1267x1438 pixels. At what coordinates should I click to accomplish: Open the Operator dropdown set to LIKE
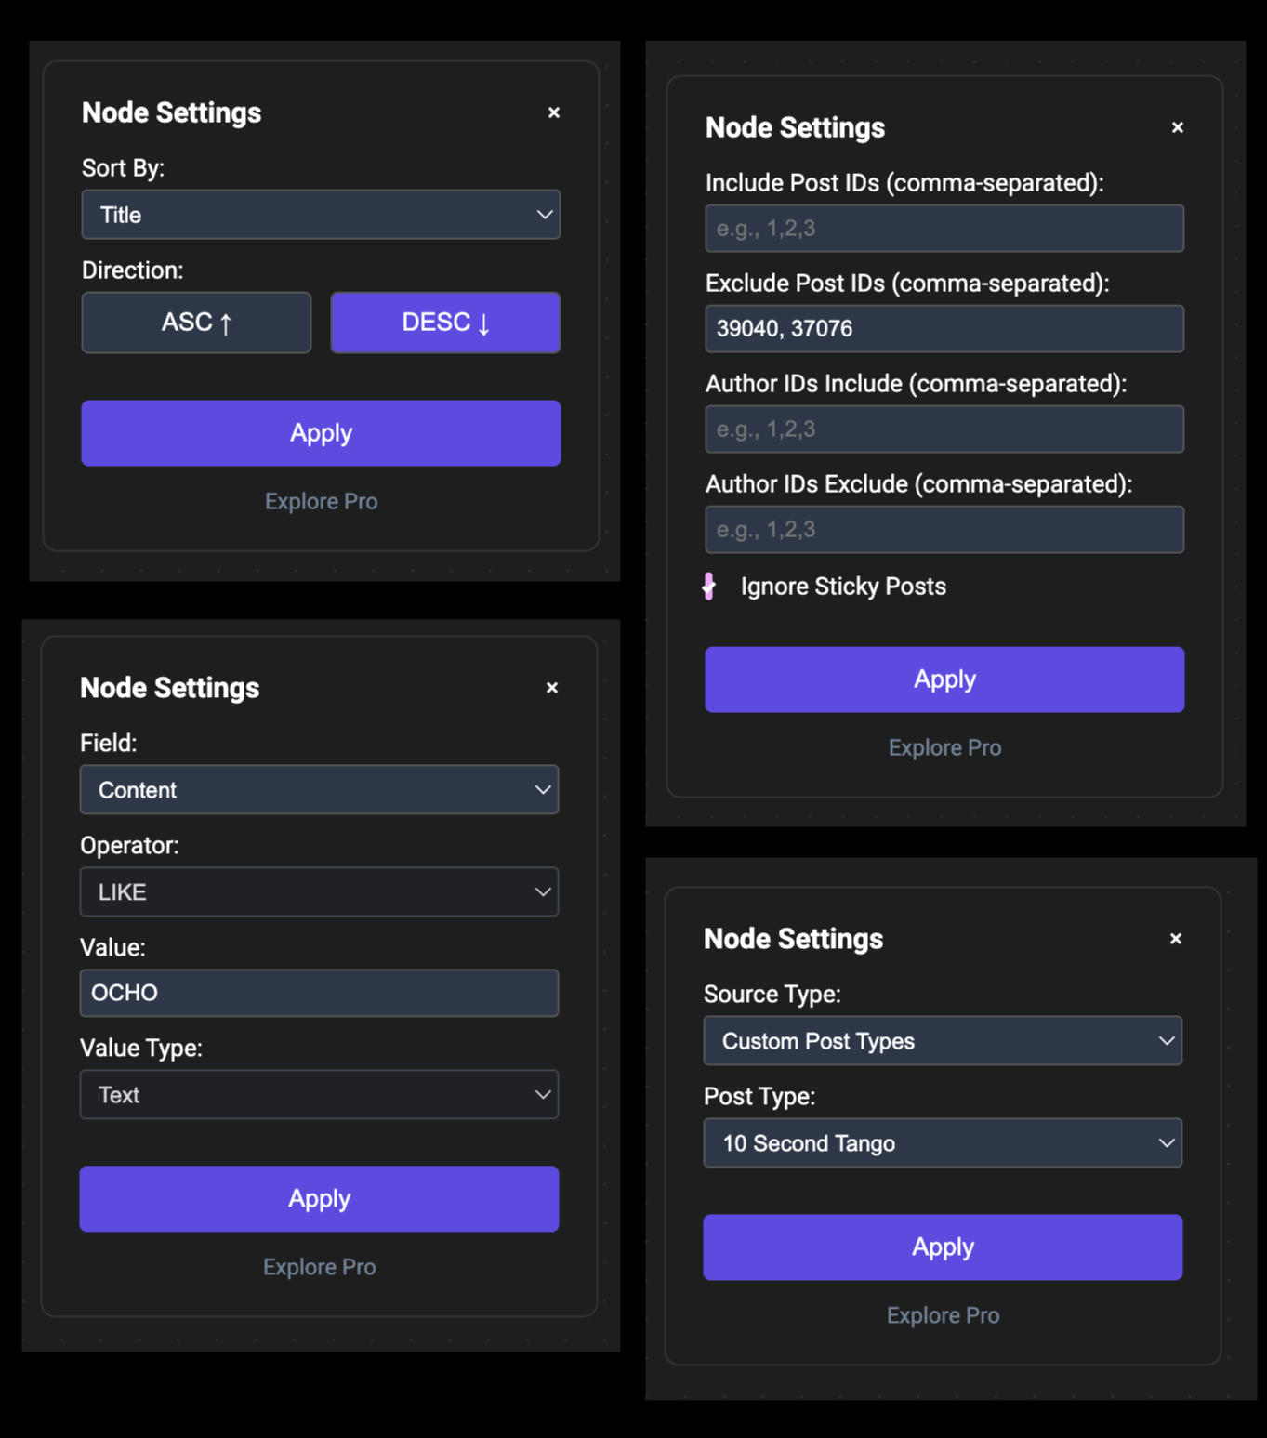click(319, 892)
